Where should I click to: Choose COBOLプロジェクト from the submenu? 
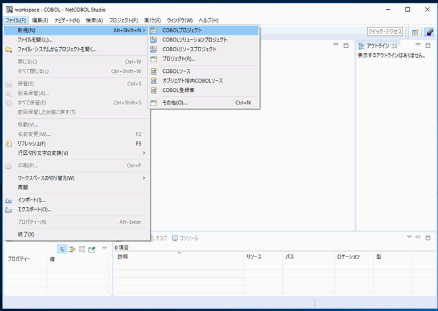coord(204,30)
